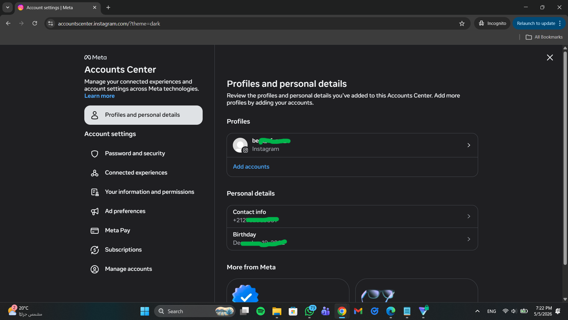Open the Windows Start menu
This screenshot has width=568, height=320.
[145, 311]
